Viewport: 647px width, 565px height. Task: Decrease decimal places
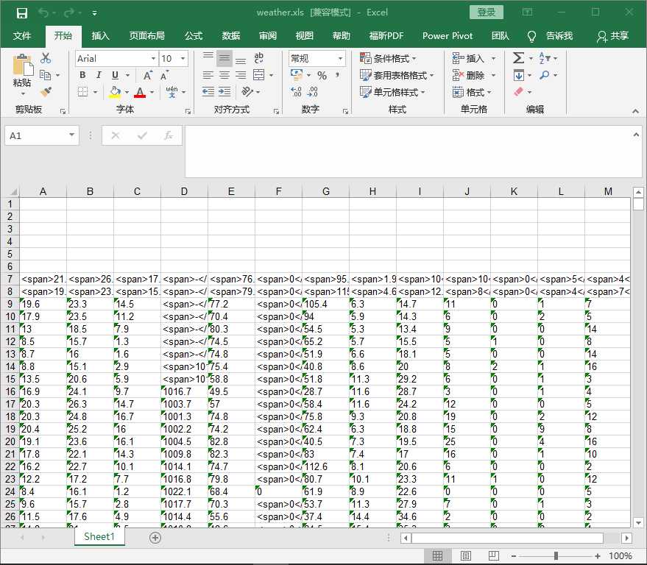[x=313, y=91]
